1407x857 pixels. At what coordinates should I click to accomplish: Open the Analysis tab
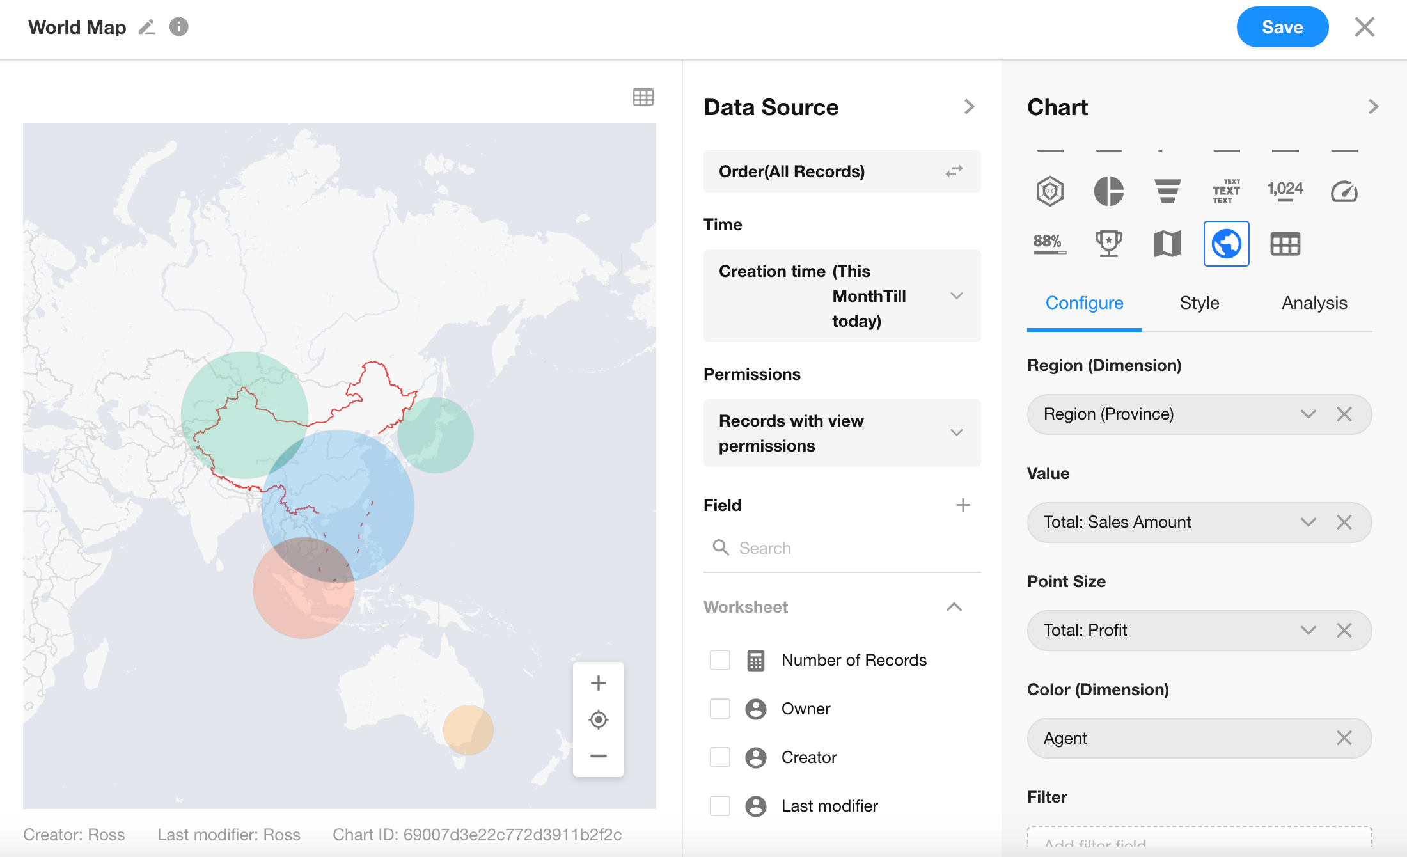point(1314,303)
